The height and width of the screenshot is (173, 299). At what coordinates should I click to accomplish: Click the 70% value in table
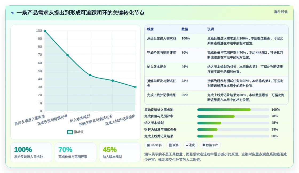(185, 53)
